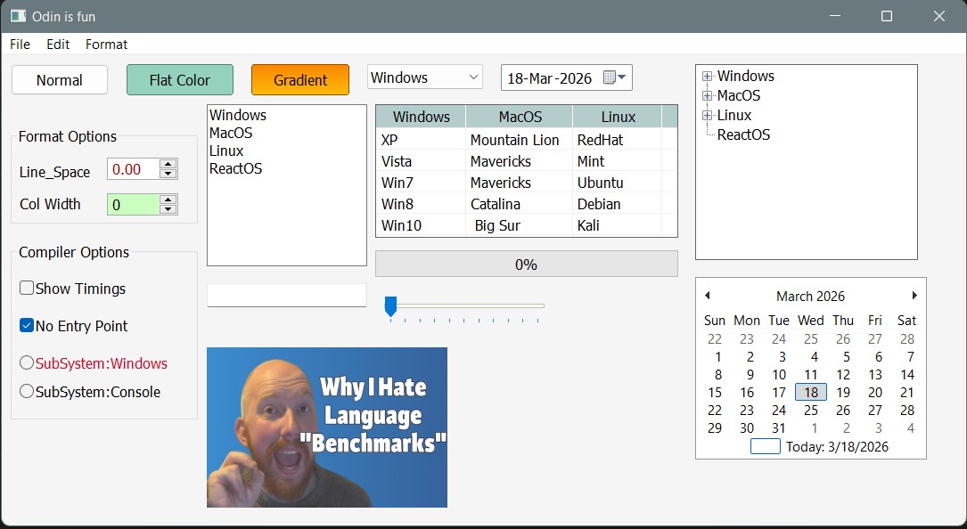Image resolution: width=967 pixels, height=529 pixels.
Task: Click the app icon in title bar
Action: (x=18, y=16)
